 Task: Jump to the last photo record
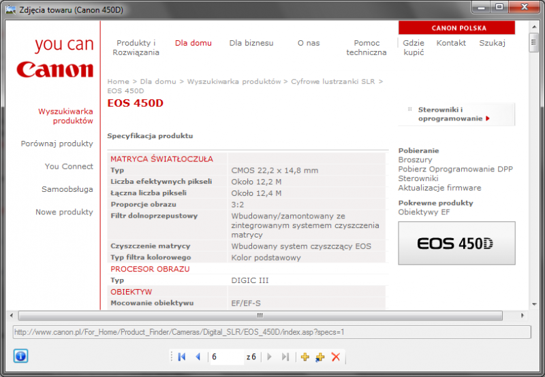285,357
